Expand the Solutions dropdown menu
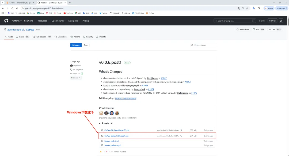This screenshot has width=289, height=156. click(30, 21)
